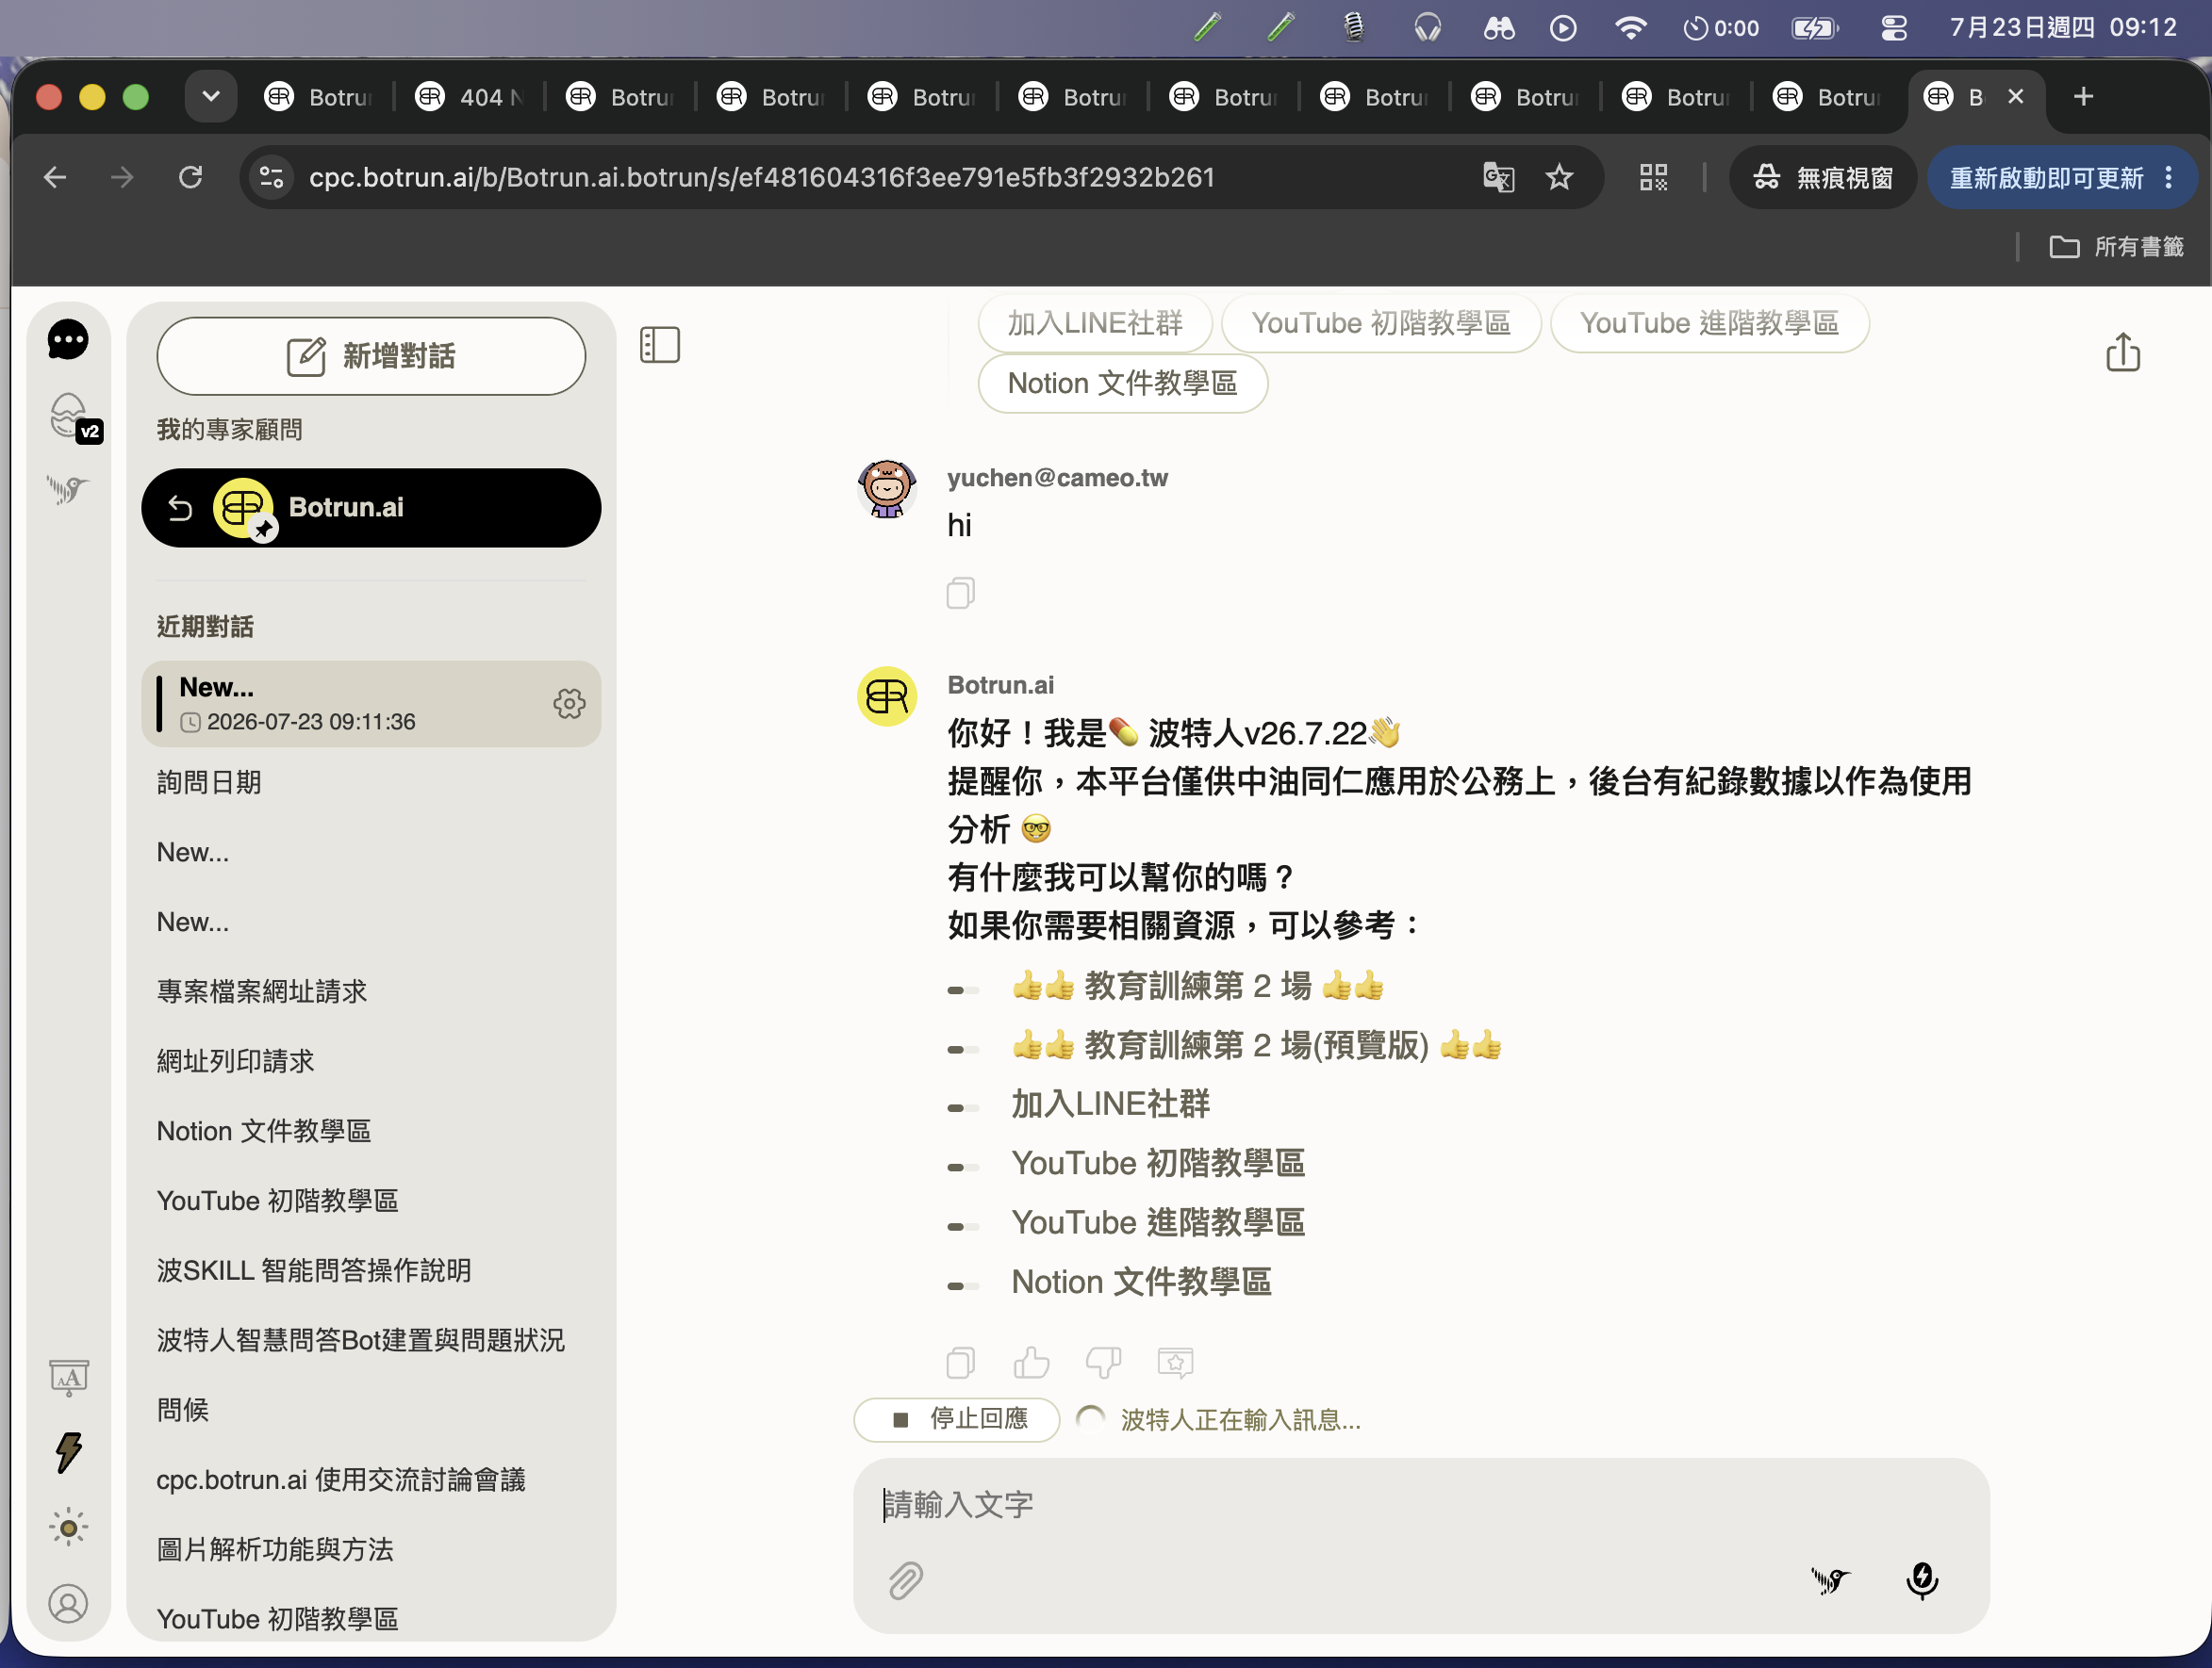Click 新增對話 new conversation button
The height and width of the screenshot is (1668, 2212).
(x=371, y=356)
